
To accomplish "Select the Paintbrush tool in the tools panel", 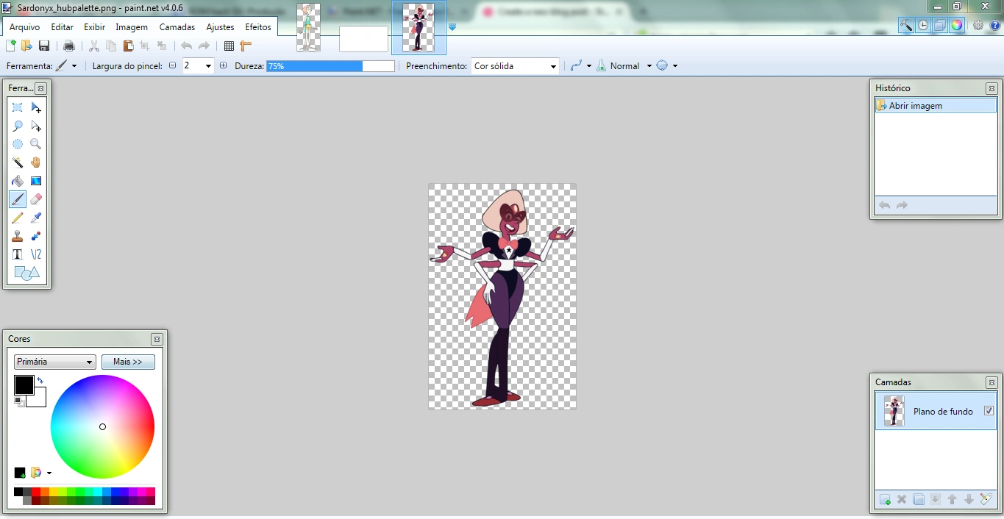I will [x=18, y=199].
